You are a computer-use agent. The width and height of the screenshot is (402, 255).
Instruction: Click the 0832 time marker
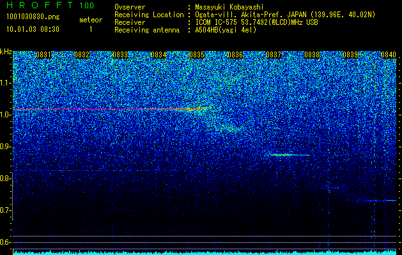(x=82, y=55)
